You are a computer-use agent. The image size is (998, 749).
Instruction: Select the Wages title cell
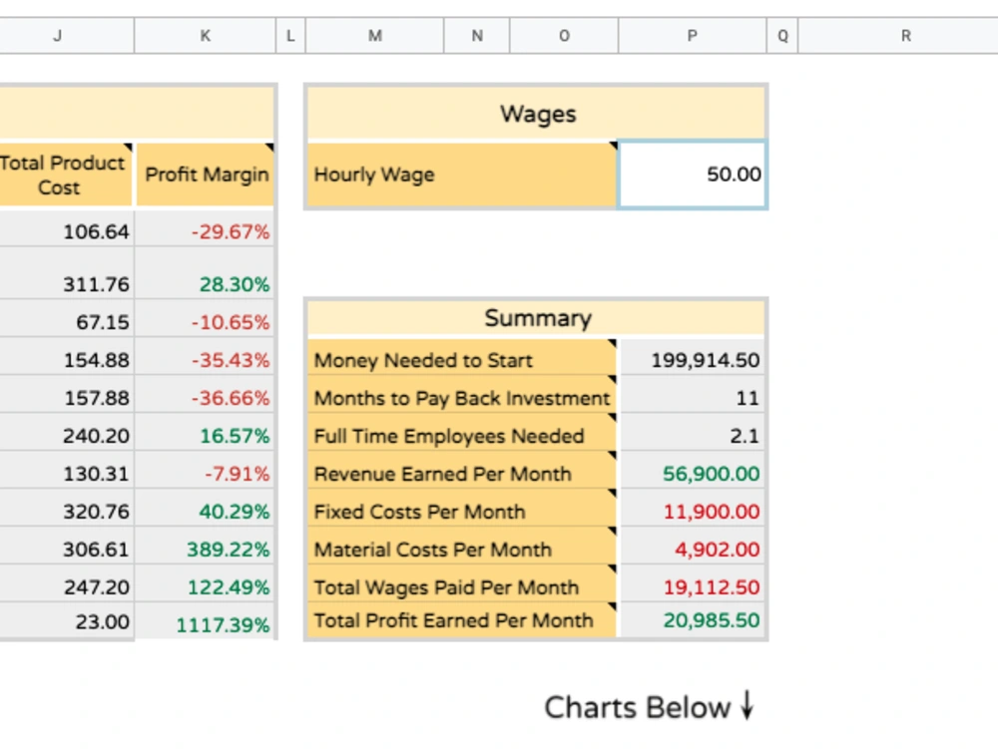click(537, 114)
